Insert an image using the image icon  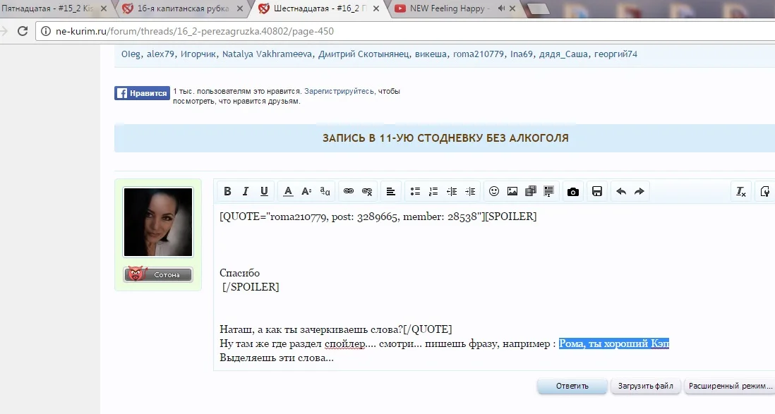(x=512, y=190)
